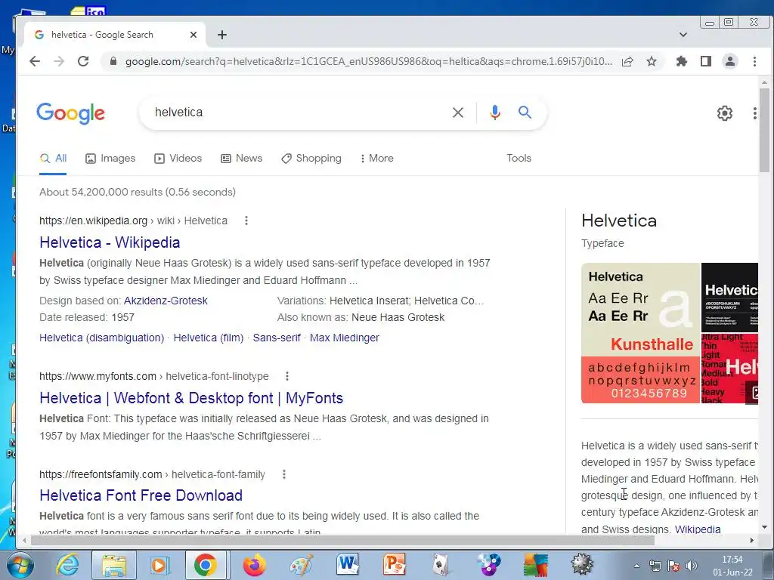Image resolution: width=774 pixels, height=580 pixels.
Task: Click the taskbar clock showing 17:54
Action: point(732,566)
